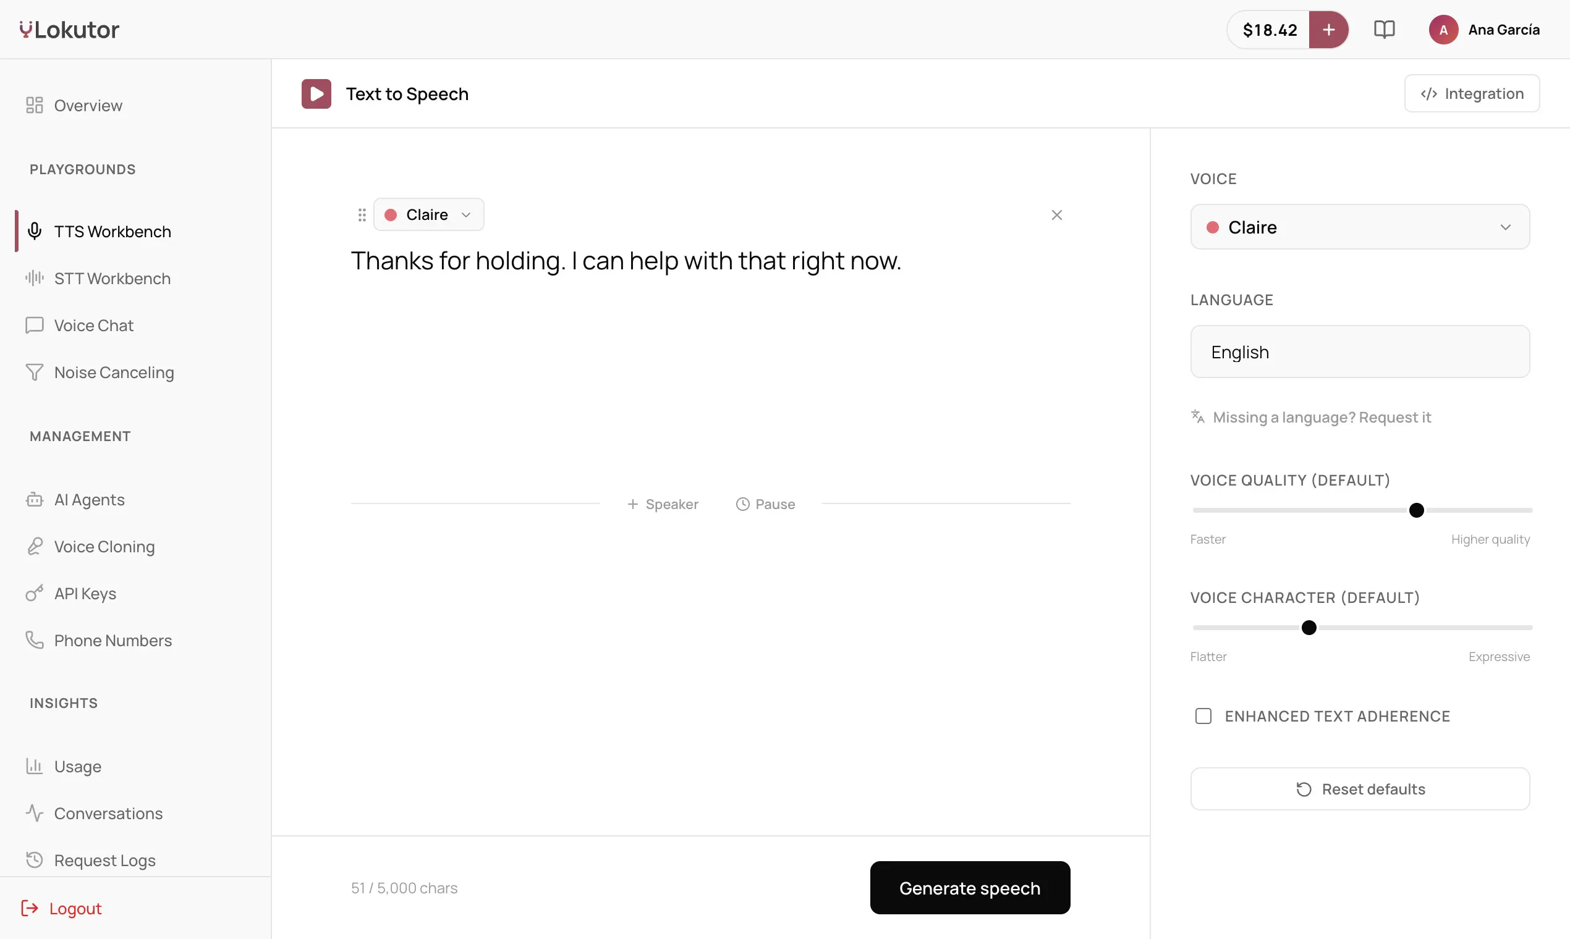Click the speech text input area
The width and height of the screenshot is (1570, 939).
710,261
